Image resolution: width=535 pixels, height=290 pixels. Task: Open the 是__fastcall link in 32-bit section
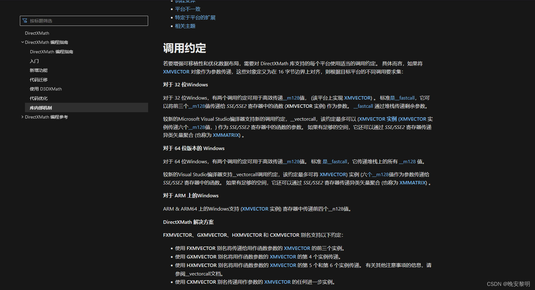(x=402, y=98)
